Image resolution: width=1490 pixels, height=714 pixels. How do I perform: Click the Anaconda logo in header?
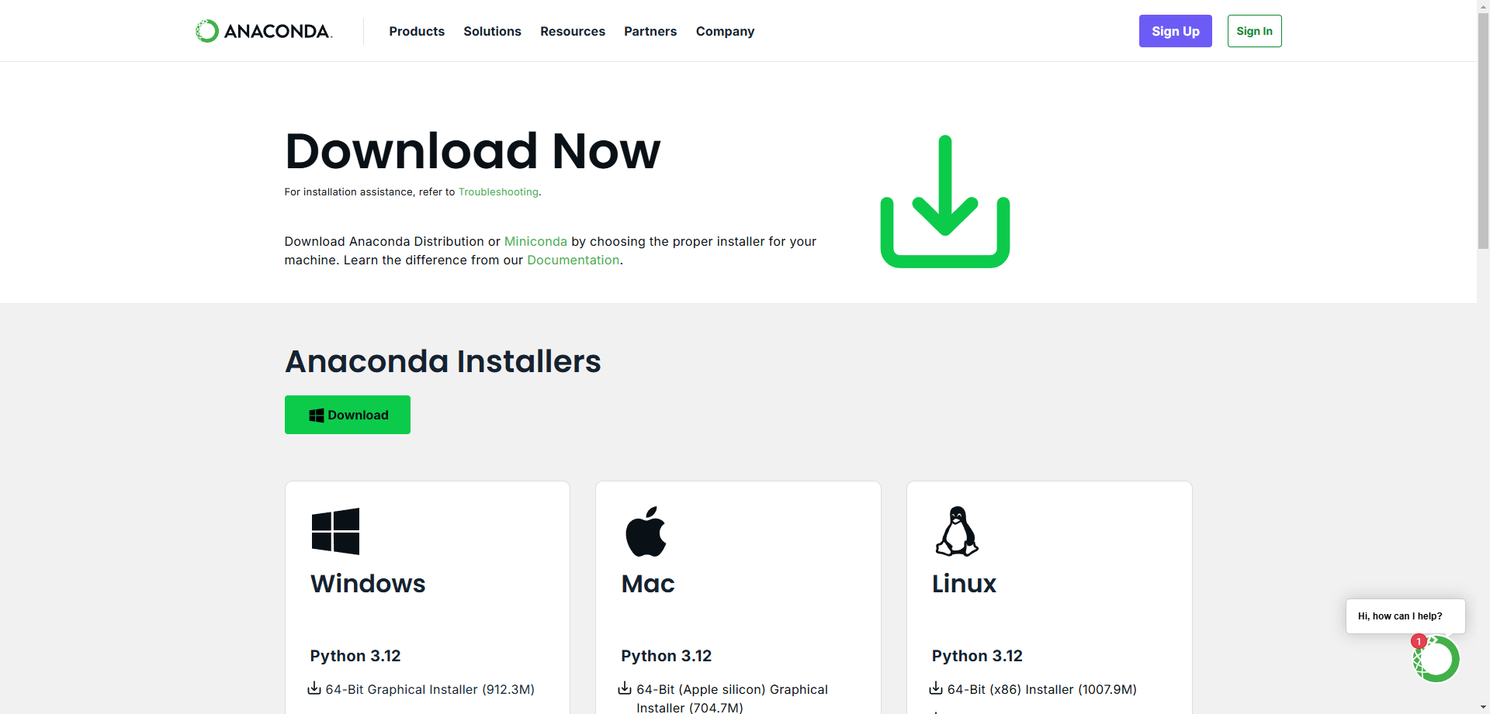coord(264,31)
